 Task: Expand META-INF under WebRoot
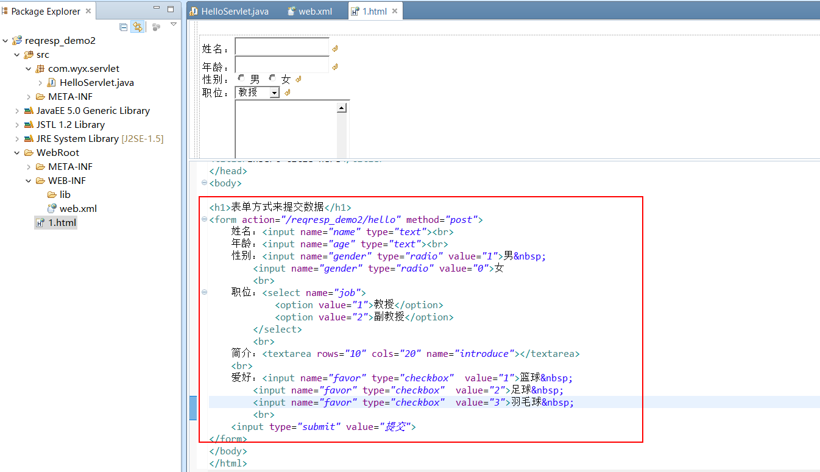pyautogui.click(x=29, y=167)
